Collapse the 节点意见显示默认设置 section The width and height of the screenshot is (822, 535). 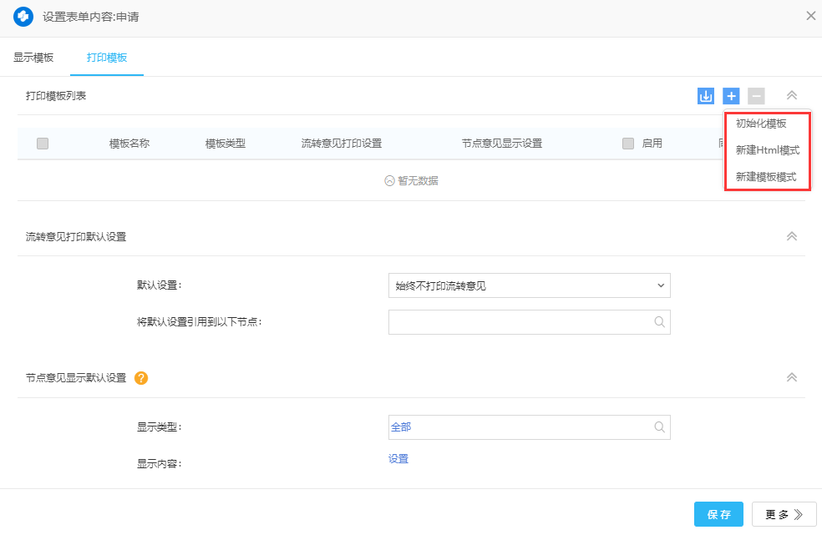(x=792, y=377)
